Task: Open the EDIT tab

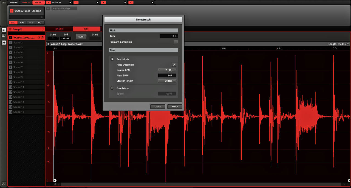Action: (86, 29)
